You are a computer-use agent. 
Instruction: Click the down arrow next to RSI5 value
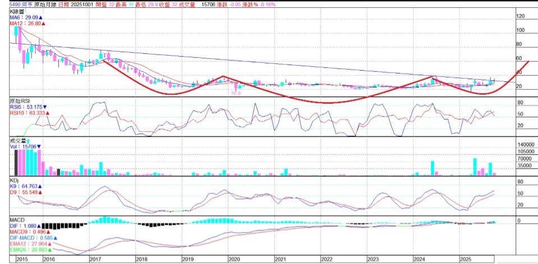[x=45, y=107]
